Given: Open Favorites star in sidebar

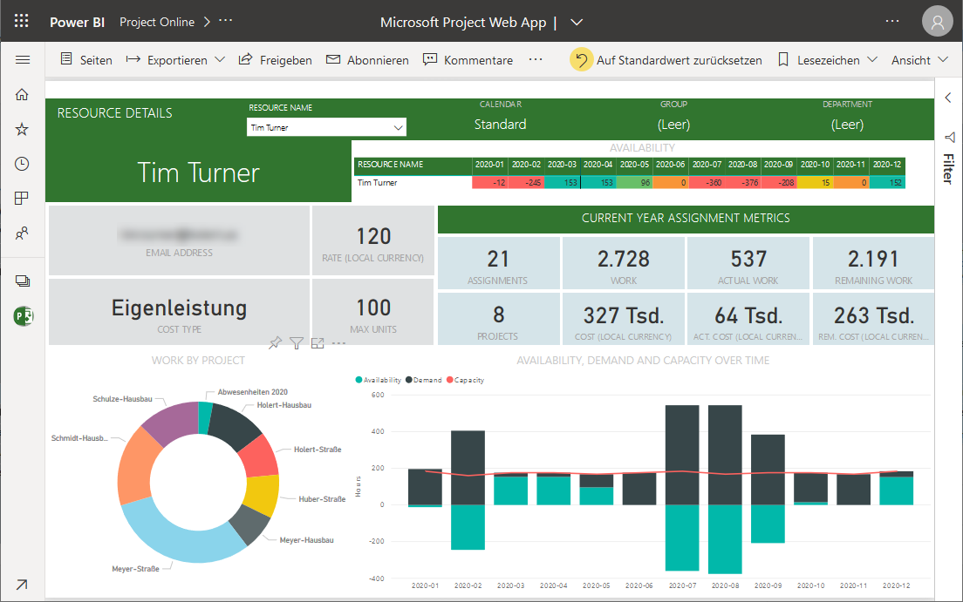Looking at the screenshot, I should 22,129.
